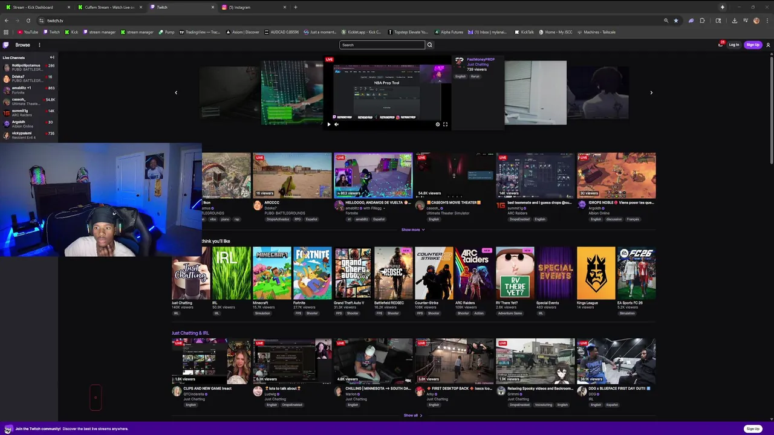Open vickypalami in live channels list
The height and width of the screenshot is (435, 774).
[28, 135]
